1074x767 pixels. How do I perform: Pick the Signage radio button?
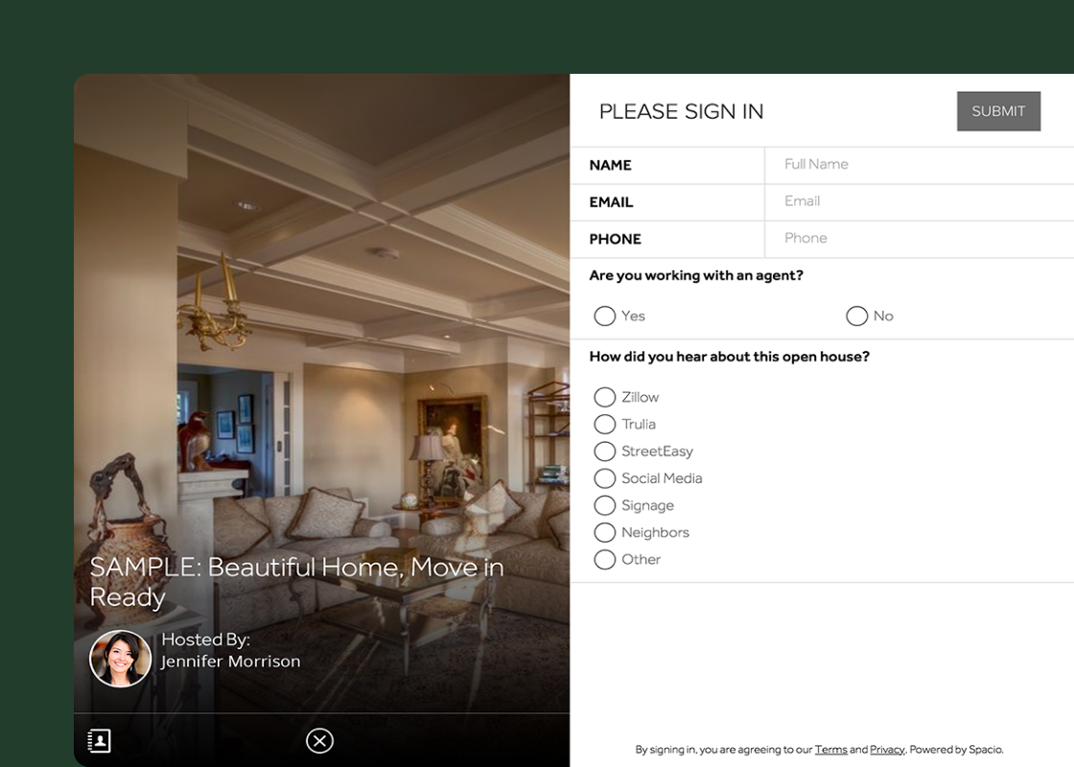tap(604, 505)
